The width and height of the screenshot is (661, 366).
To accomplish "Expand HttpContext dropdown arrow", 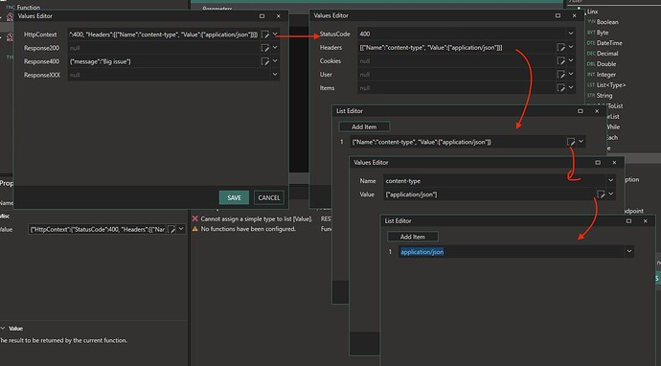I will tap(275, 34).
